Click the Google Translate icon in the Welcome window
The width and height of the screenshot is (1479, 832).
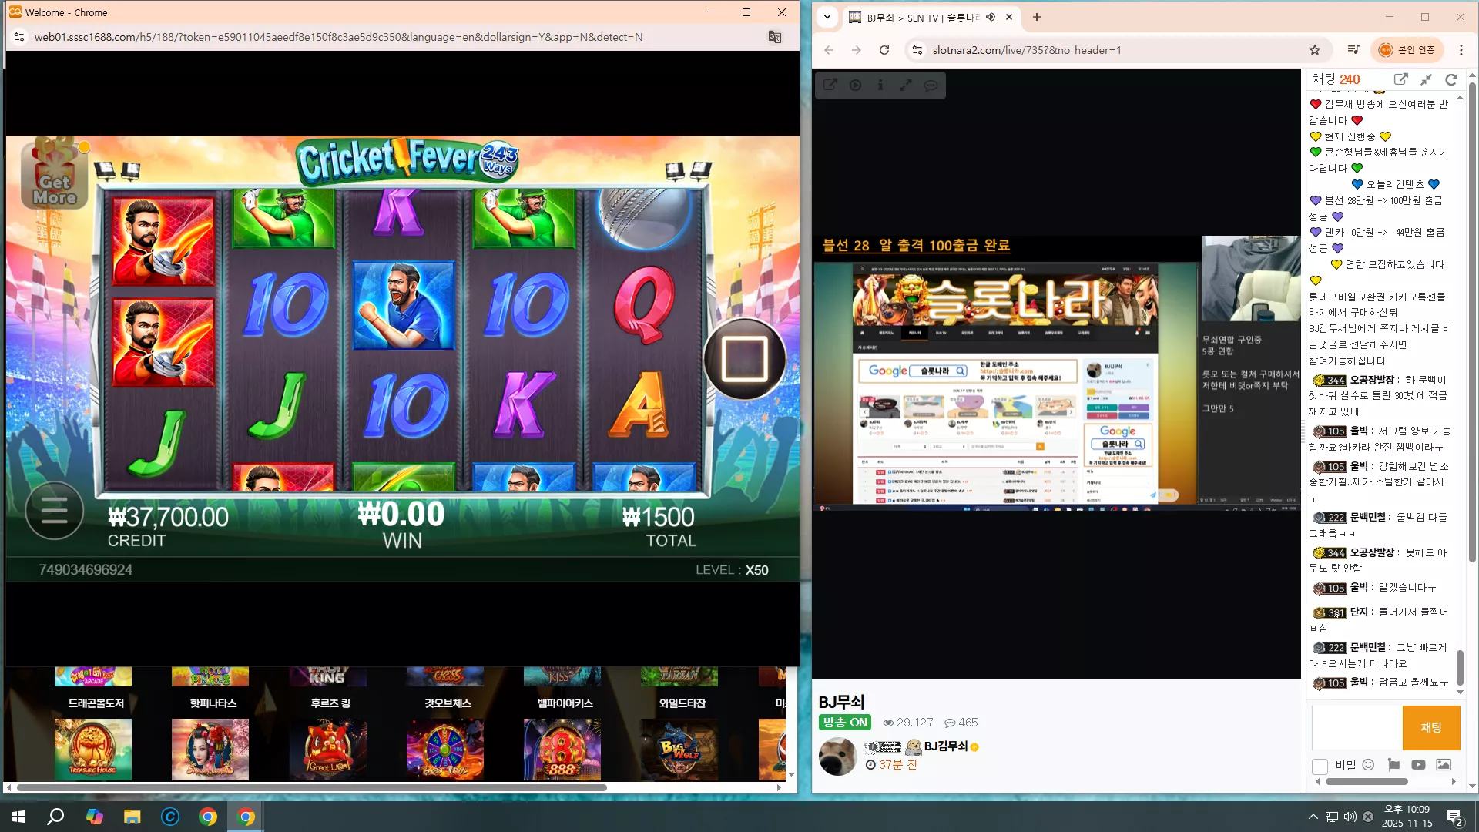pos(775,37)
